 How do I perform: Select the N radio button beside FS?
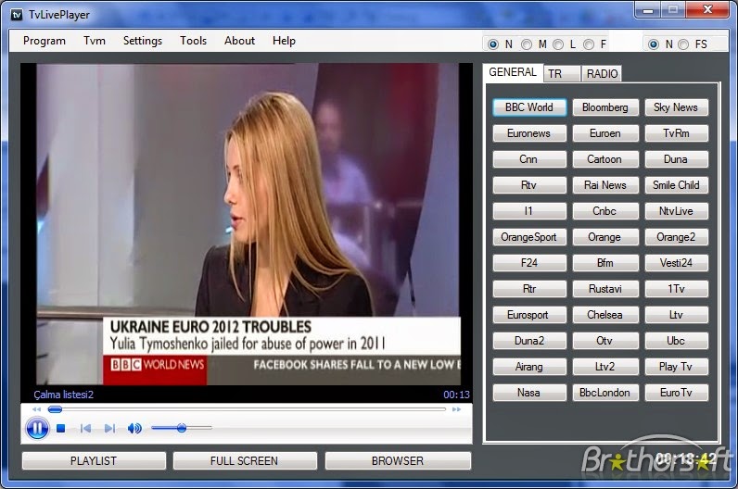click(x=654, y=44)
